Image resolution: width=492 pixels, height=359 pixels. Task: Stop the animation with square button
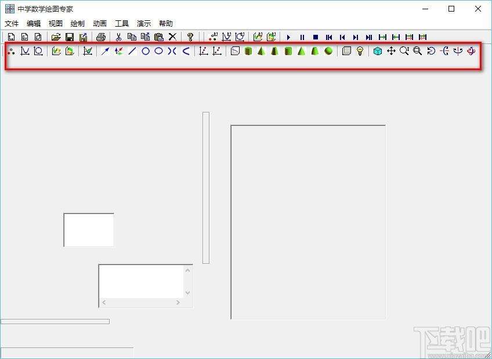point(316,37)
